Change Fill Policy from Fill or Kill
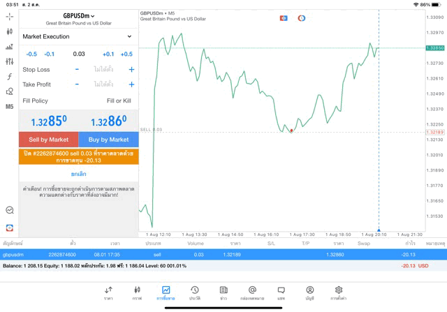This screenshot has width=447, height=312. coord(118,101)
